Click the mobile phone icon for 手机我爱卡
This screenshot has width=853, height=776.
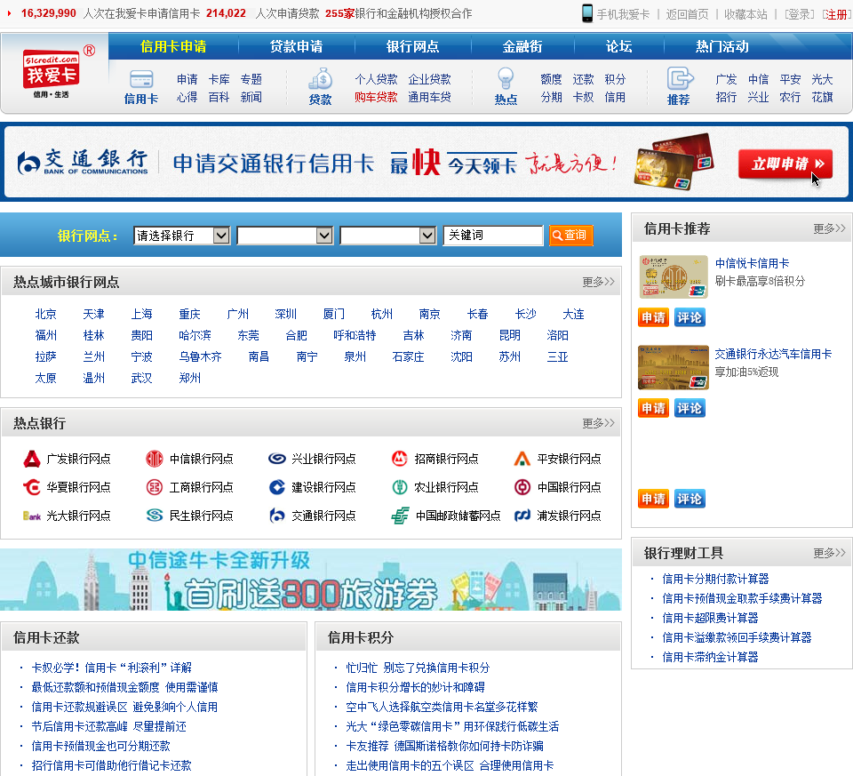[587, 13]
